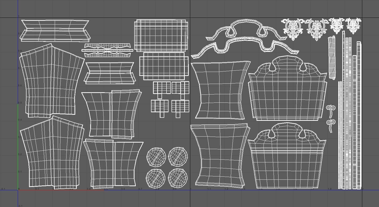Select the lower crest-topped headboard UV shell
This screenshot has height=207, width=379.
287,155
